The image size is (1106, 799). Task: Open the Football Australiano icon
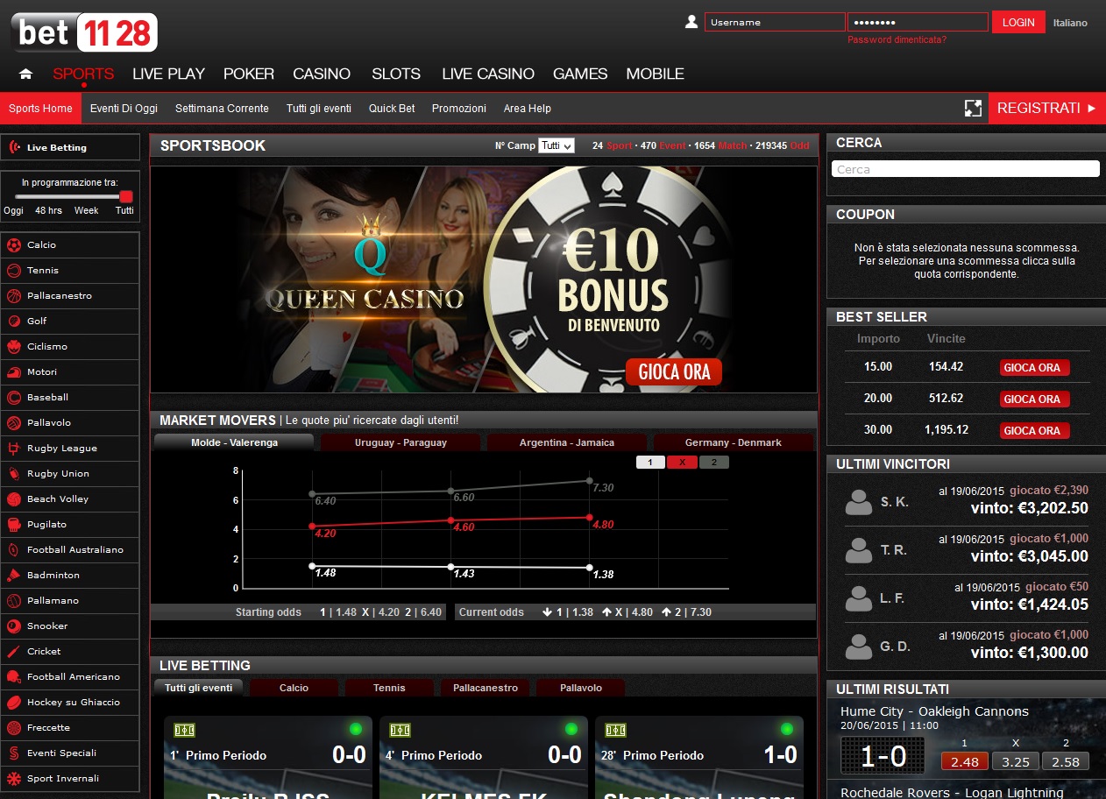click(x=14, y=549)
